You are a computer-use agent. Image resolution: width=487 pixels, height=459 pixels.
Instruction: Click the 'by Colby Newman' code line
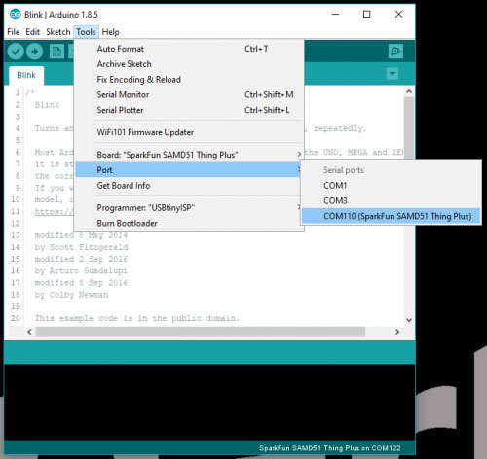coord(71,295)
